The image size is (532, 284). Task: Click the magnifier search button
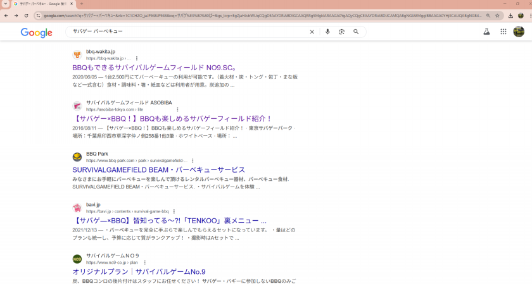356,32
